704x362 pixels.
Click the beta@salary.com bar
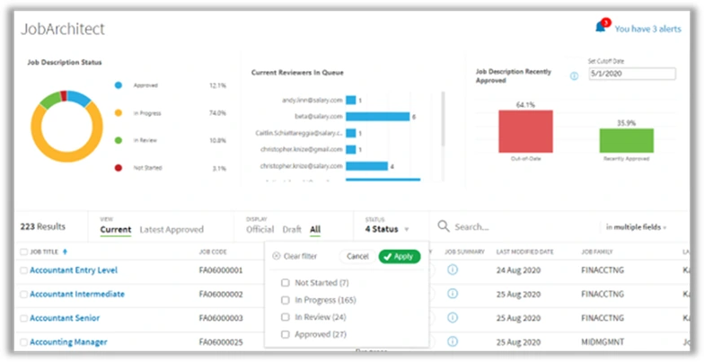[x=377, y=117]
